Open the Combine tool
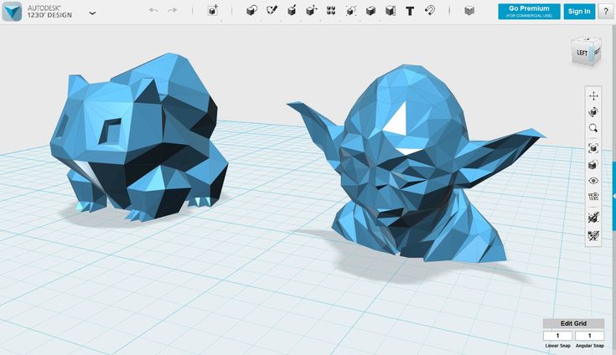The image size is (616, 355). pos(370,11)
